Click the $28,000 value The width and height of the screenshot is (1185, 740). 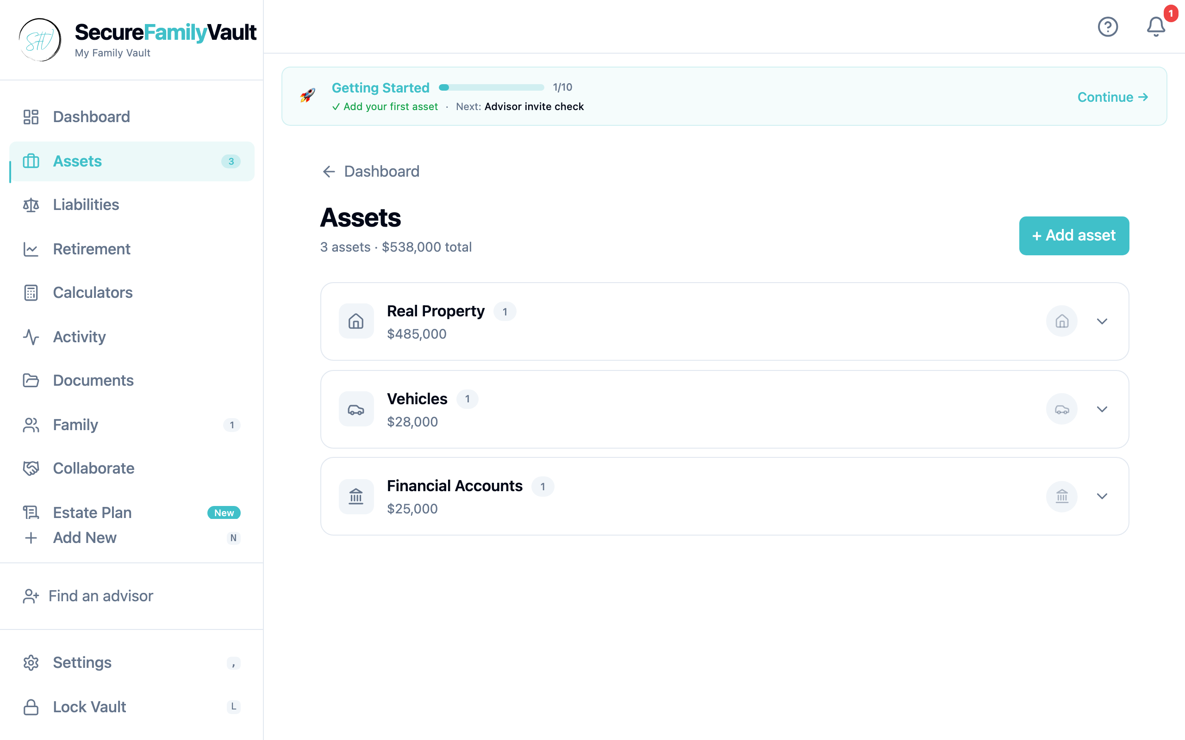(x=412, y=422)
